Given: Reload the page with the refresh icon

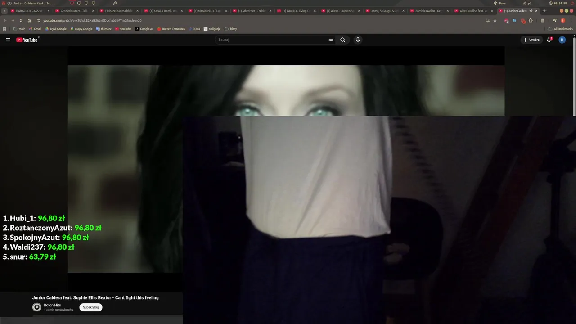Looking at the screenshot, I should pos(21,20).
